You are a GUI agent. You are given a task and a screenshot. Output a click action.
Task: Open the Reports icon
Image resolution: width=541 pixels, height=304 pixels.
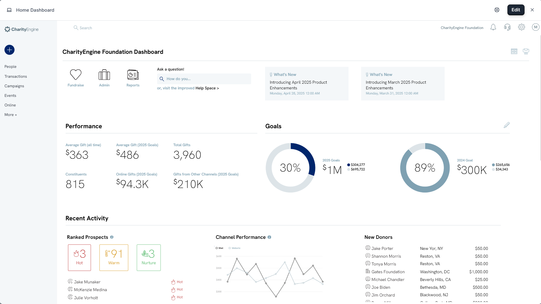click(x=133, y=75)
